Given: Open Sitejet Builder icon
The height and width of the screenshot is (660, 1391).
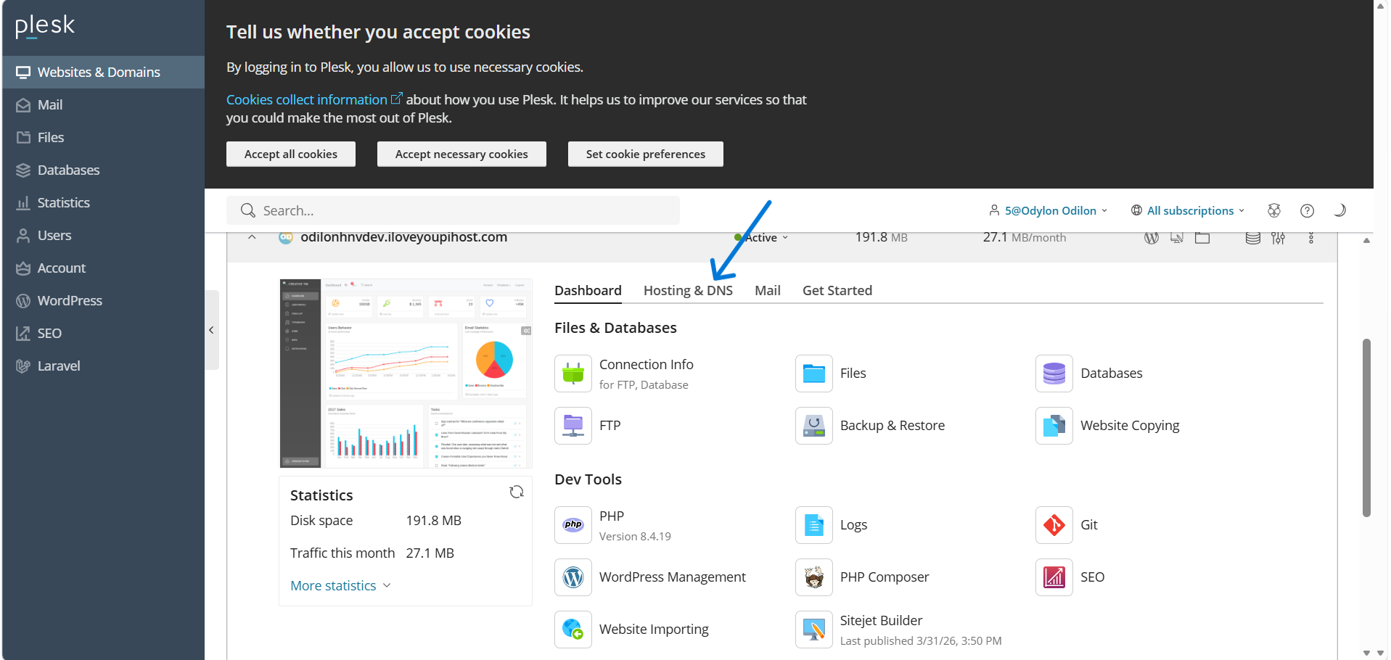Looking at the screenshot, I should pyautogui.click(x=813, y=630).
